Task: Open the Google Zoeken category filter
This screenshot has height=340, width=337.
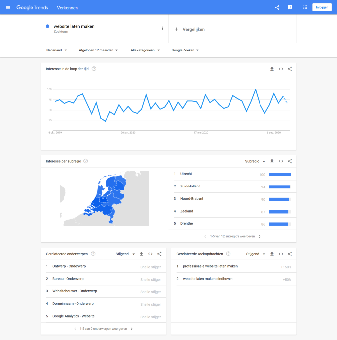Action: [184, 50]
